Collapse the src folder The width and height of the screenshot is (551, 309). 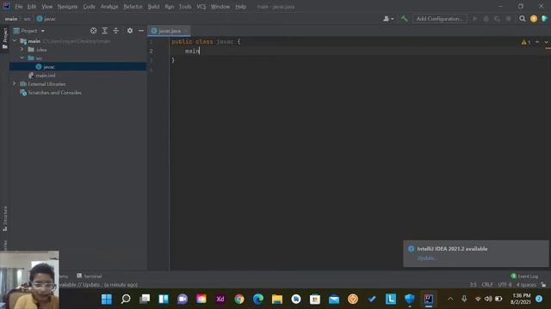tap(22, 58)
